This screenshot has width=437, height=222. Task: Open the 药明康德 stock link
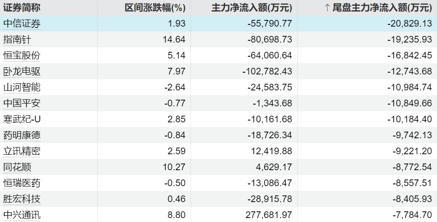[x=22, y=135]
